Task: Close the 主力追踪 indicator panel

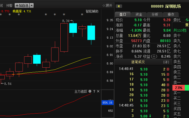Action: [x=98, y=91]
